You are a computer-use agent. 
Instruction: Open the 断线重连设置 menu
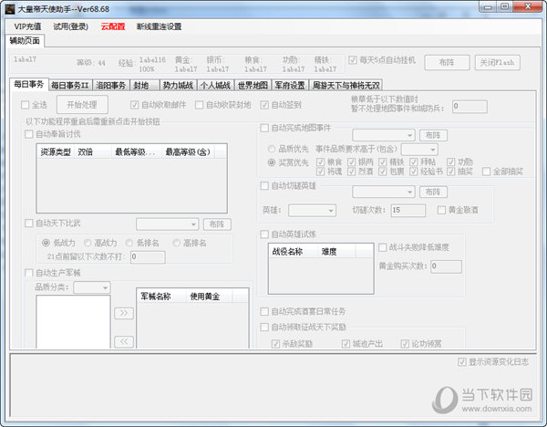coord(159,26)
